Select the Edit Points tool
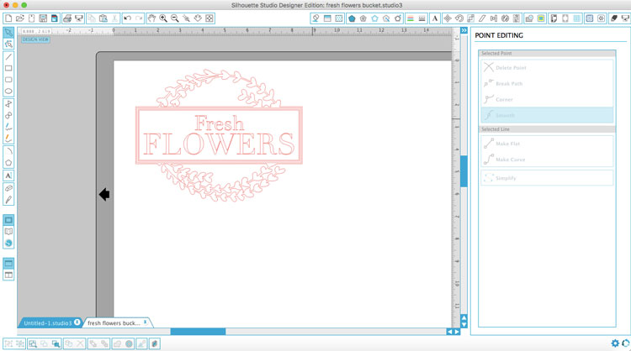This screenshot has height=351, width=631. pyautogui.click(x=8, y=45)
